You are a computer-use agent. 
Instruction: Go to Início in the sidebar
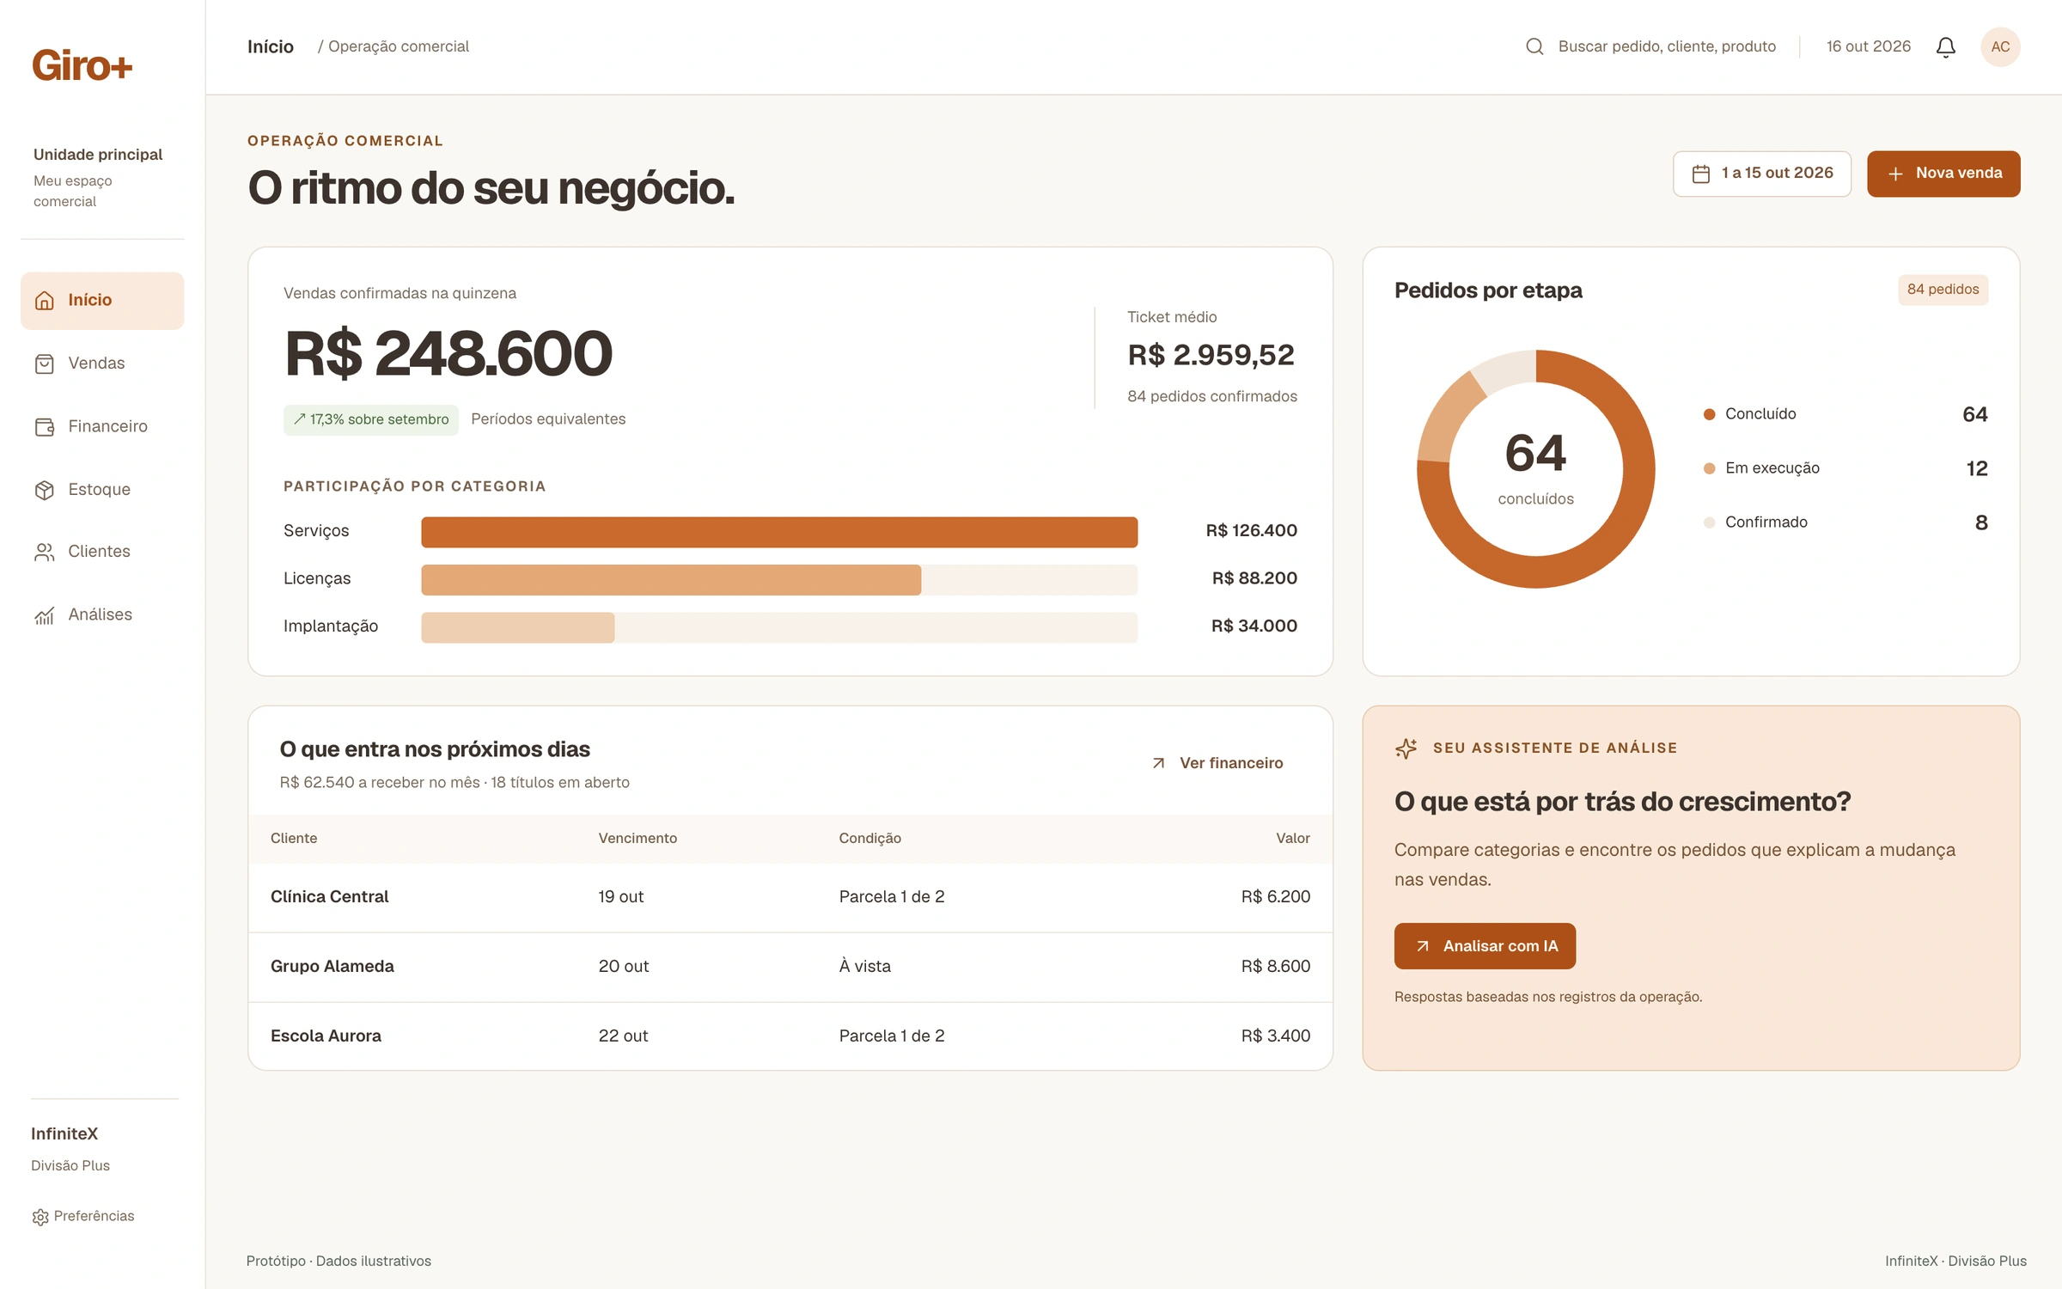(x=102, y=301)
